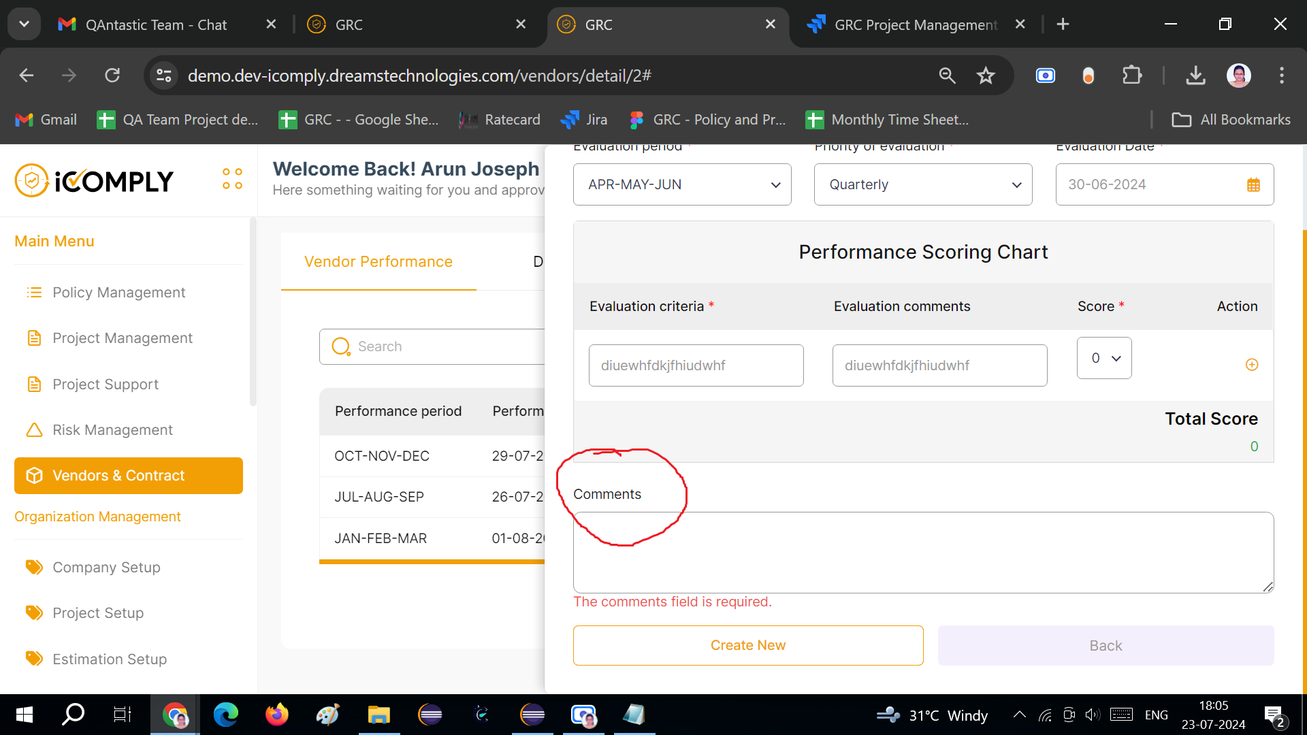Select Vendors & Contract menu item

[x=128, y=476]
